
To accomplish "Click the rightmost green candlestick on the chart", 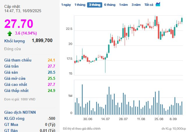I will (182, 19).
